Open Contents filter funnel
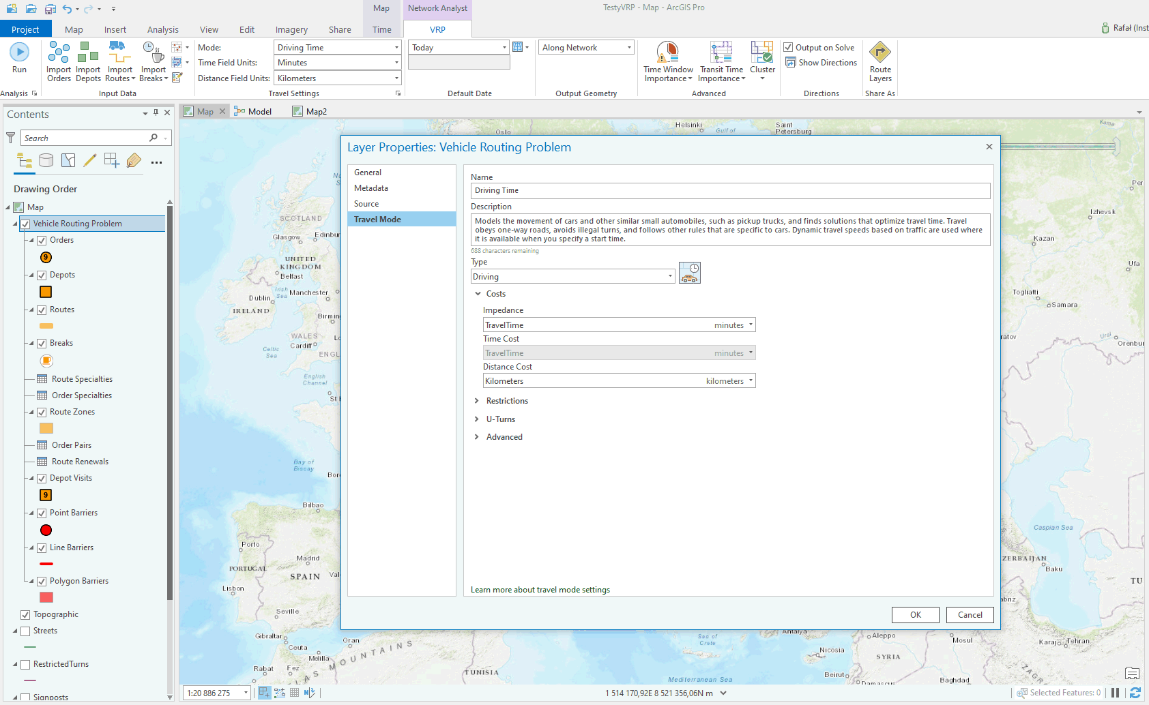 (11, 138)
